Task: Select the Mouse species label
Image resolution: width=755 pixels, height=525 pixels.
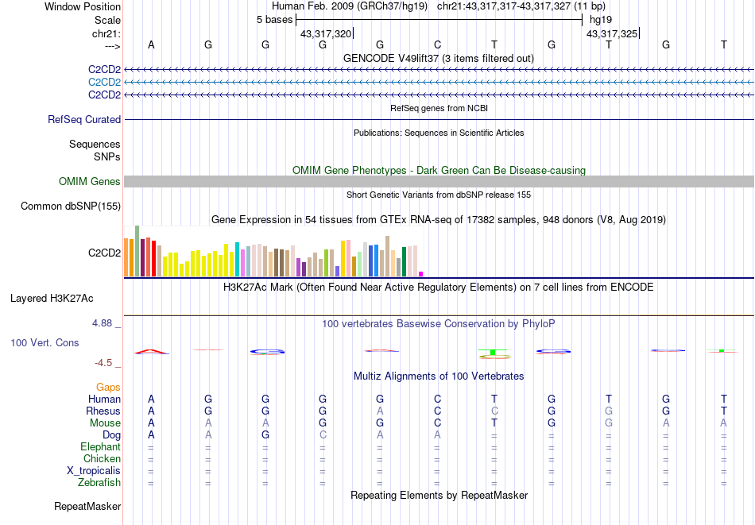Action: [x=105, y=423]
